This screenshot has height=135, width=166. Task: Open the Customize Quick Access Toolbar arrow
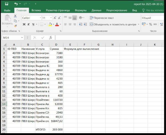point(36,4)
